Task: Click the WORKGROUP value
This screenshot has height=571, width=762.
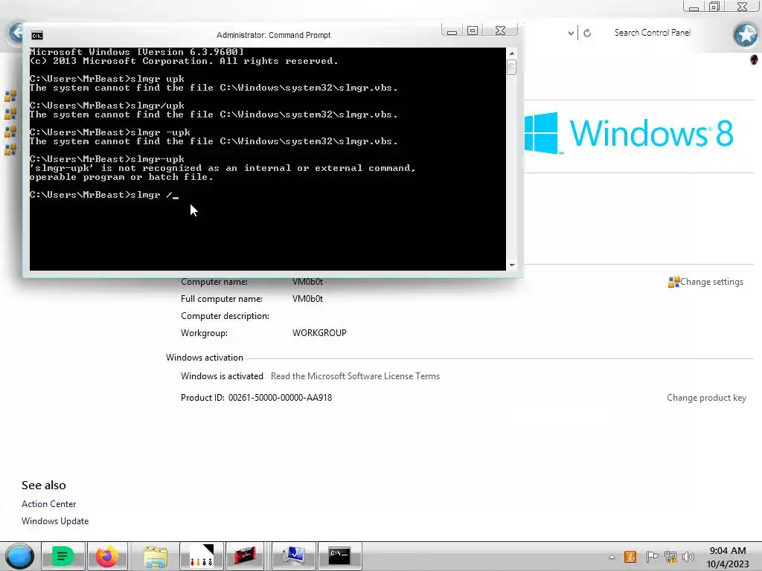Action: (x=319, y=333)
